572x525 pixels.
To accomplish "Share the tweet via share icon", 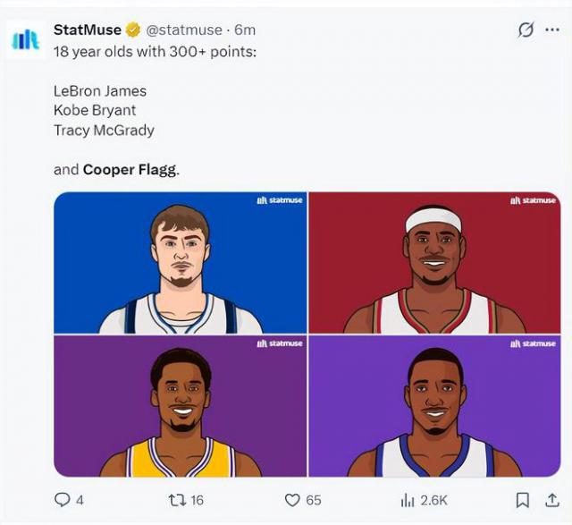I will coord(551,500).
